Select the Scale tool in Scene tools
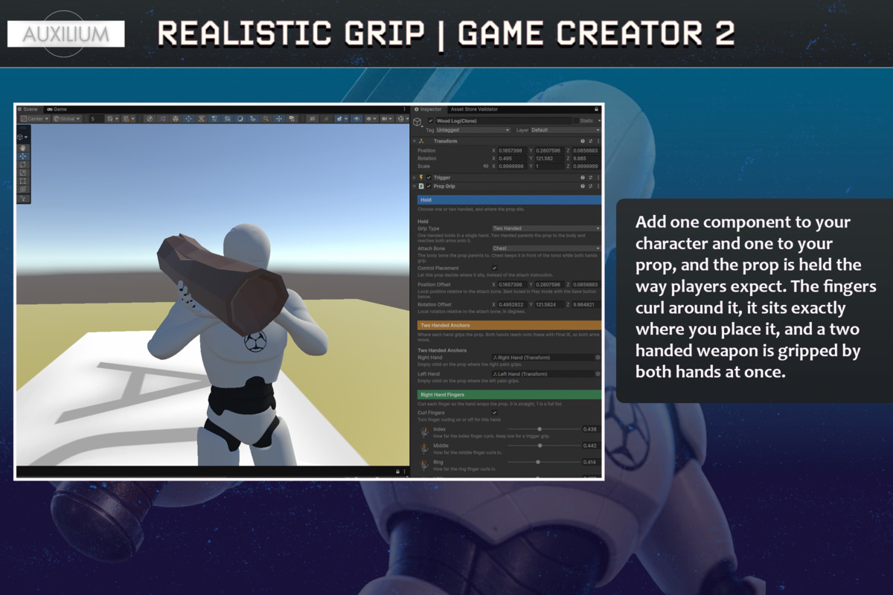893x595 pixels. pos(23,173)
